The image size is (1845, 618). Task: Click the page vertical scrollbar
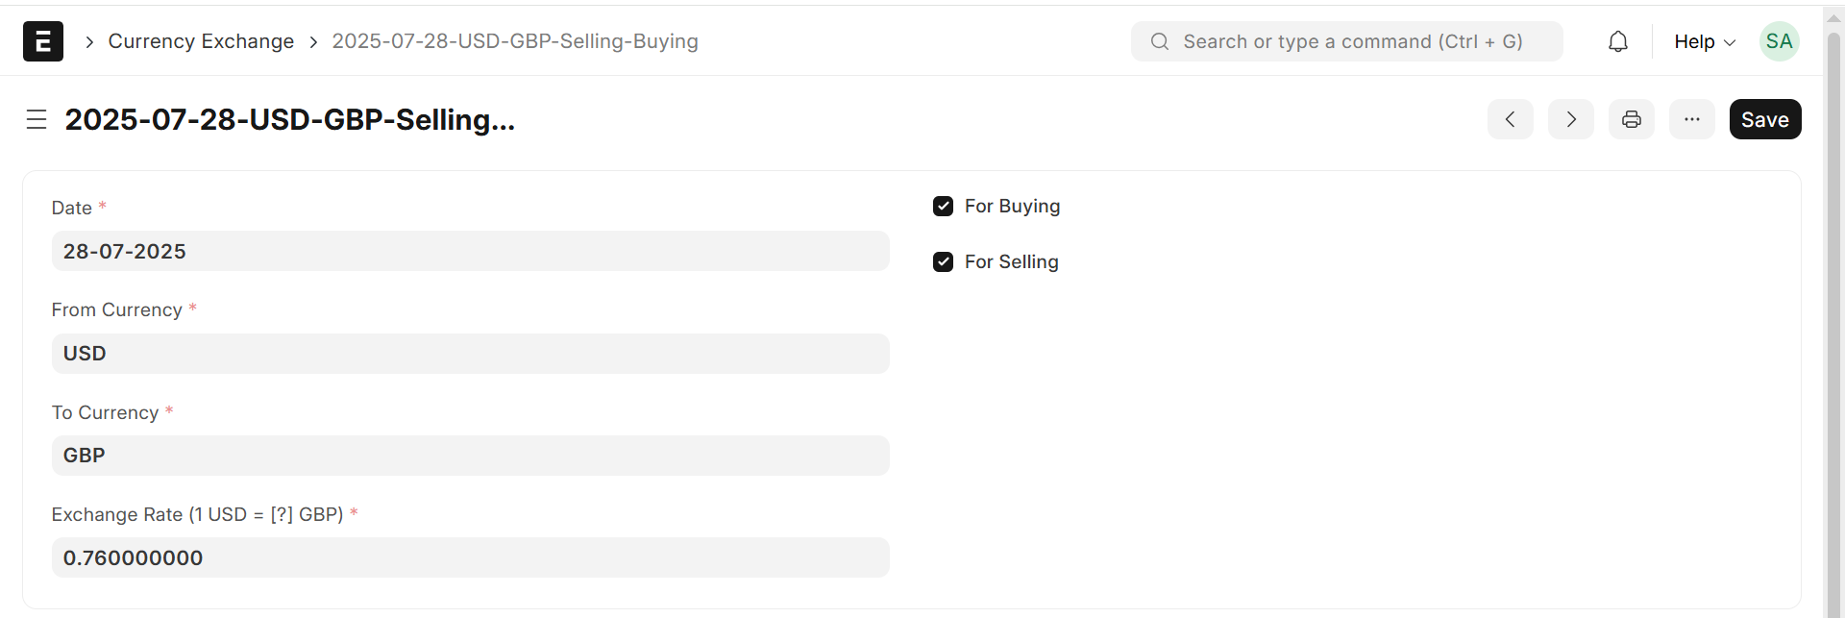point(1833,317)
